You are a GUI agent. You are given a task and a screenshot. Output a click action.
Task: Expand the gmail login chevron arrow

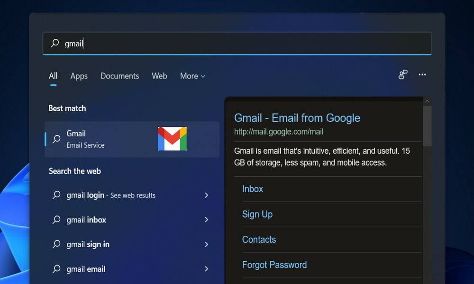(x=207, y=195)
